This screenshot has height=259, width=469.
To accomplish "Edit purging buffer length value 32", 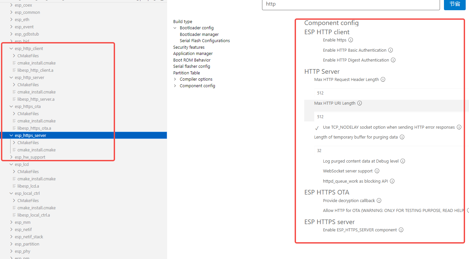I will 392,150.
